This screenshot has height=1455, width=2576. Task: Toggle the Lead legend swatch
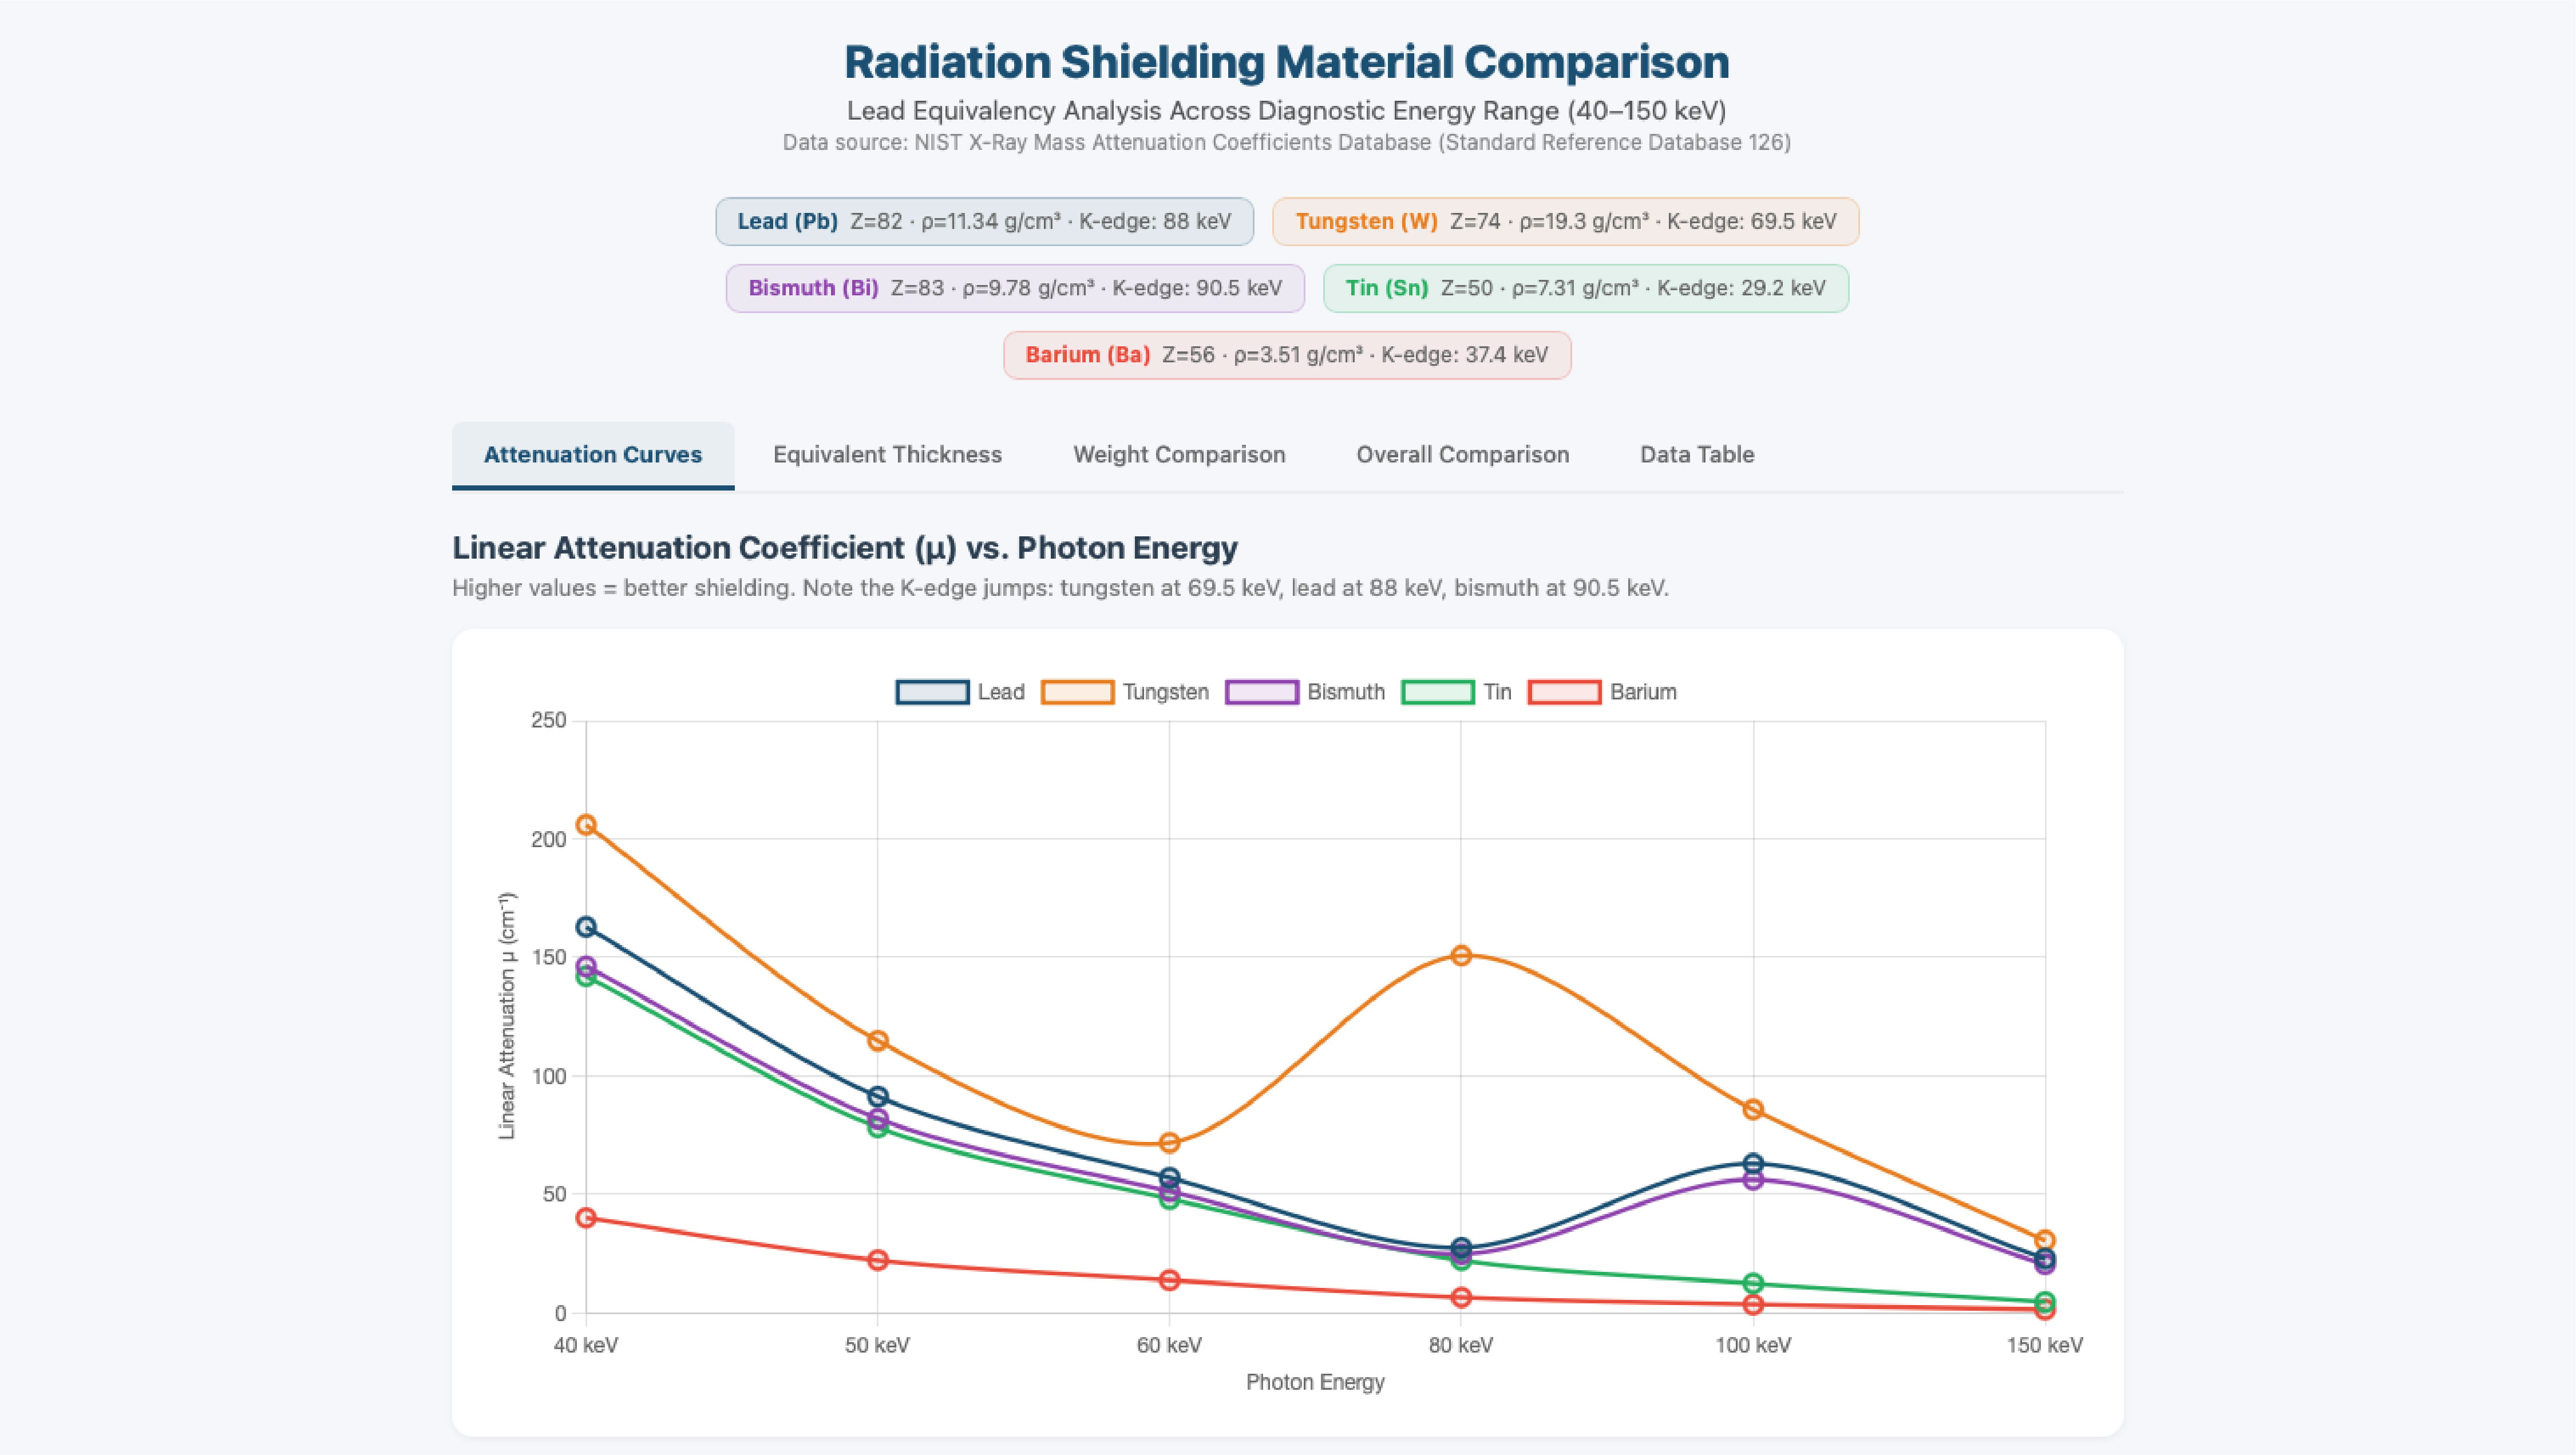click(x=932, y=692)
